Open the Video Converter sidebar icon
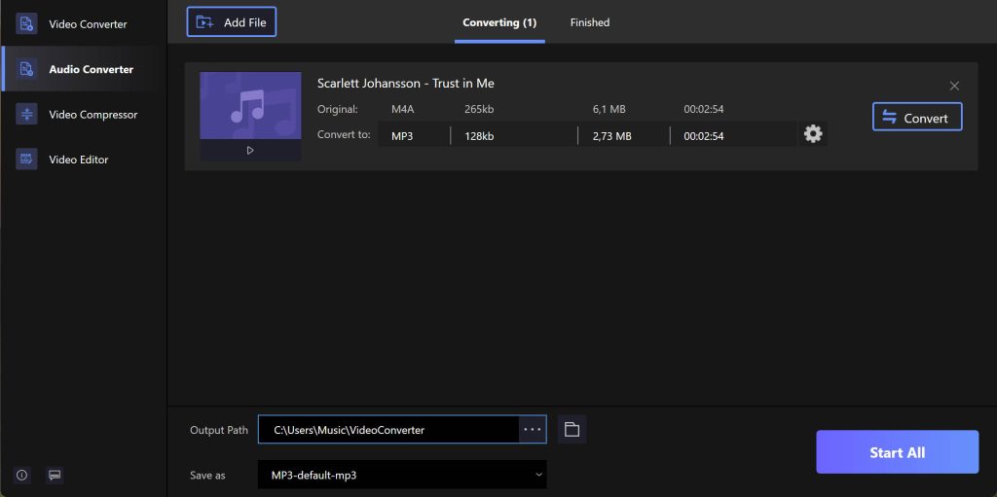This screenshot has width=997, height=497. pos(26,24)
